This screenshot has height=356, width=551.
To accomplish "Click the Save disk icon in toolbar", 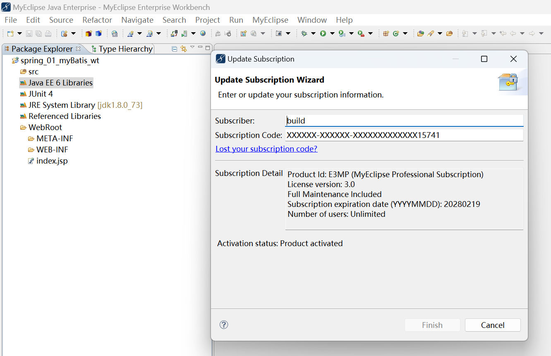I will (x=29, y=33).
